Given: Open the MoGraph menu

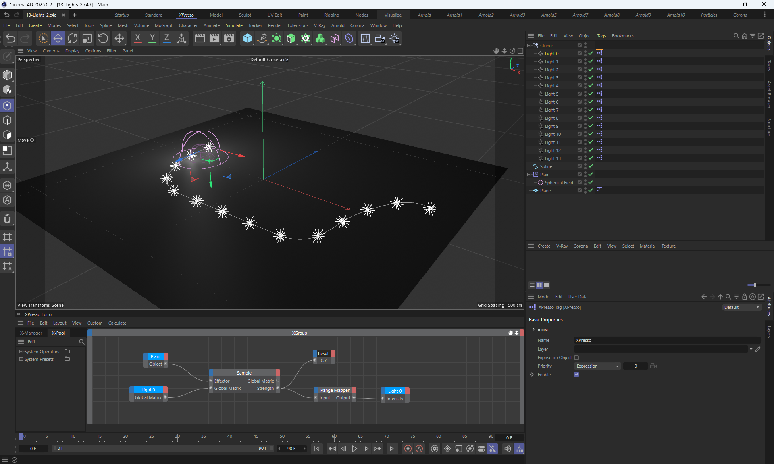Looking at the screenshot, I should point(164,25).
